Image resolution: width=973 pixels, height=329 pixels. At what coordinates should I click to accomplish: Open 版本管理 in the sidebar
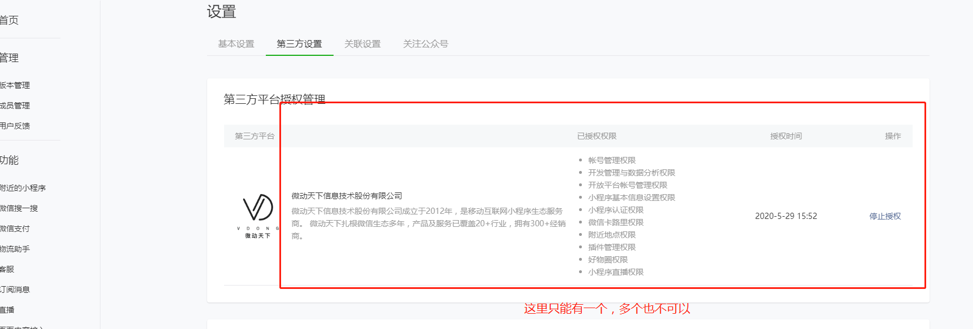[15, 85]
